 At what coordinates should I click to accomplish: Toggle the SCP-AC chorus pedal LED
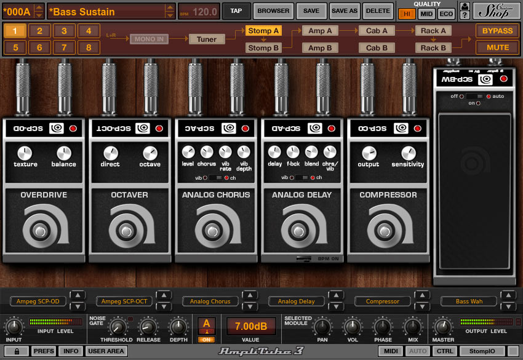[245, 129]
